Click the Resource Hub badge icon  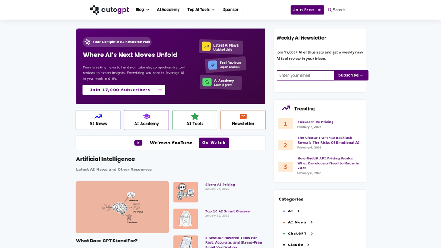pyautogui.click(x=87, y=42)
